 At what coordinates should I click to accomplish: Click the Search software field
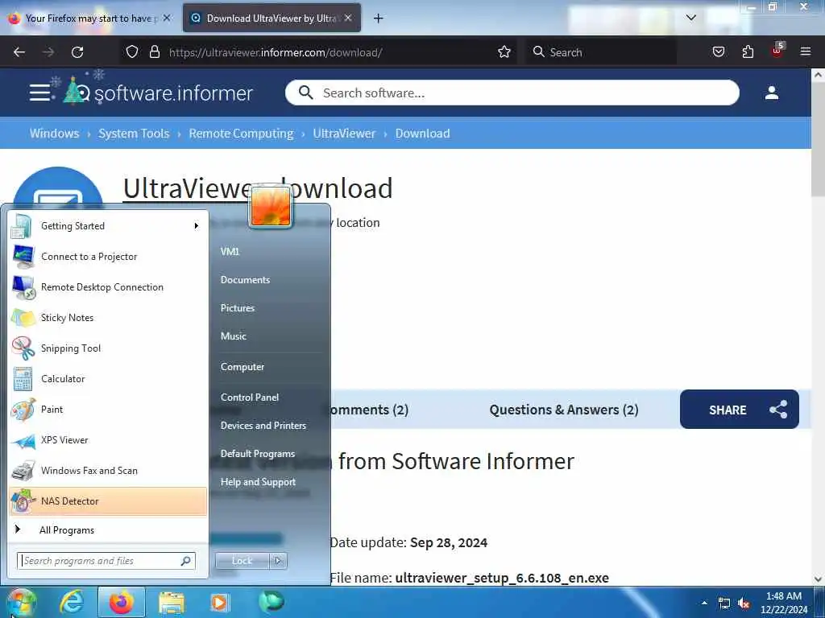pos(512,93)
